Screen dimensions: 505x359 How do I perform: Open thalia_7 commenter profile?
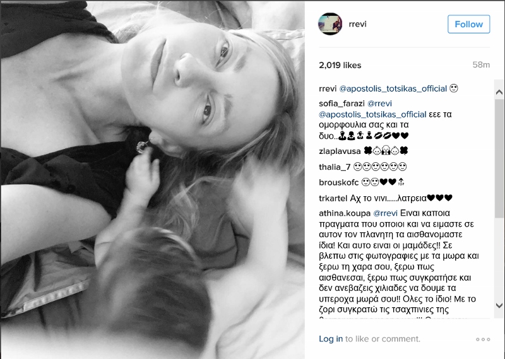335,167
